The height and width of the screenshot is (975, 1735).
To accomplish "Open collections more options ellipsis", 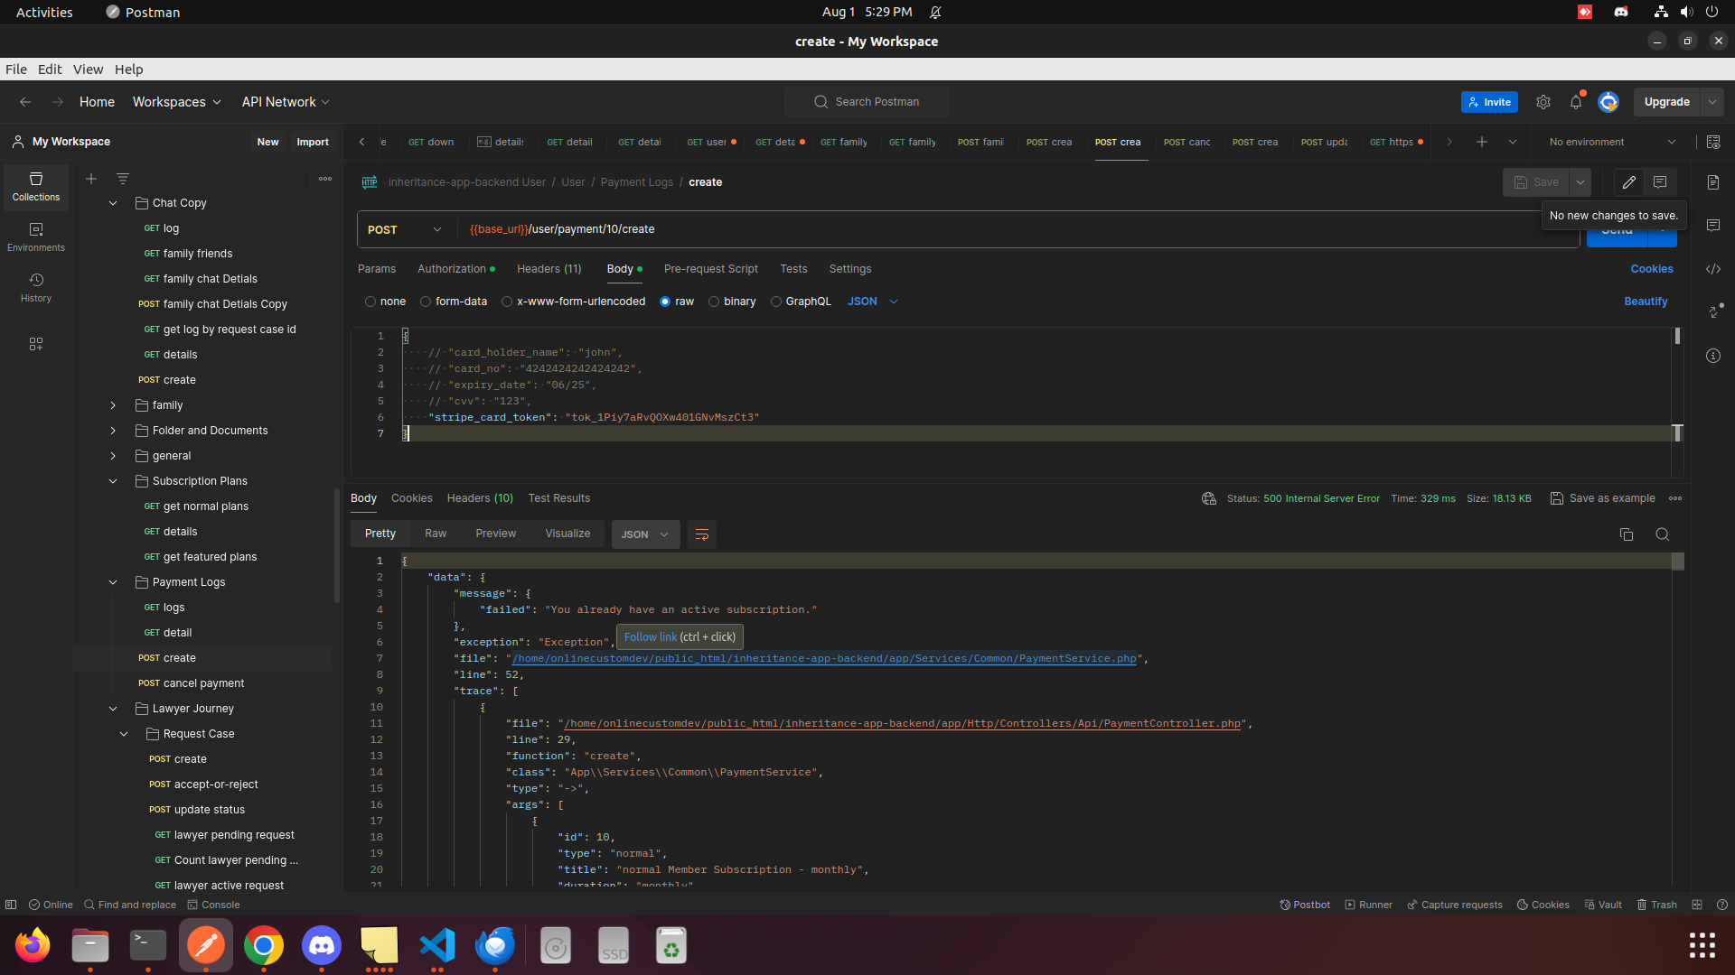I will [x=325, y=179].
